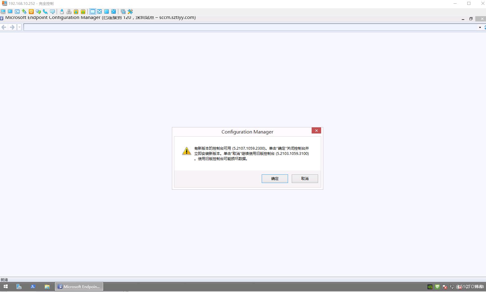Open File Transfer with green-blue arrows
Viewport: 486px width, 292px height.
click(24, 12)
